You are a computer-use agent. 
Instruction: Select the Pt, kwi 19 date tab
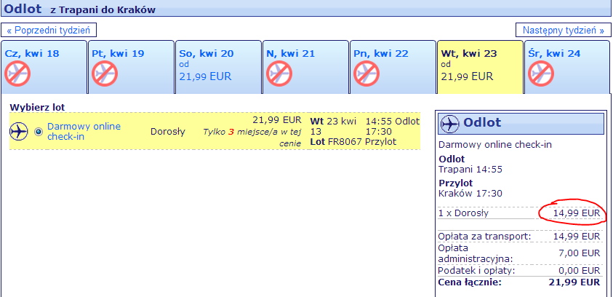131,67
